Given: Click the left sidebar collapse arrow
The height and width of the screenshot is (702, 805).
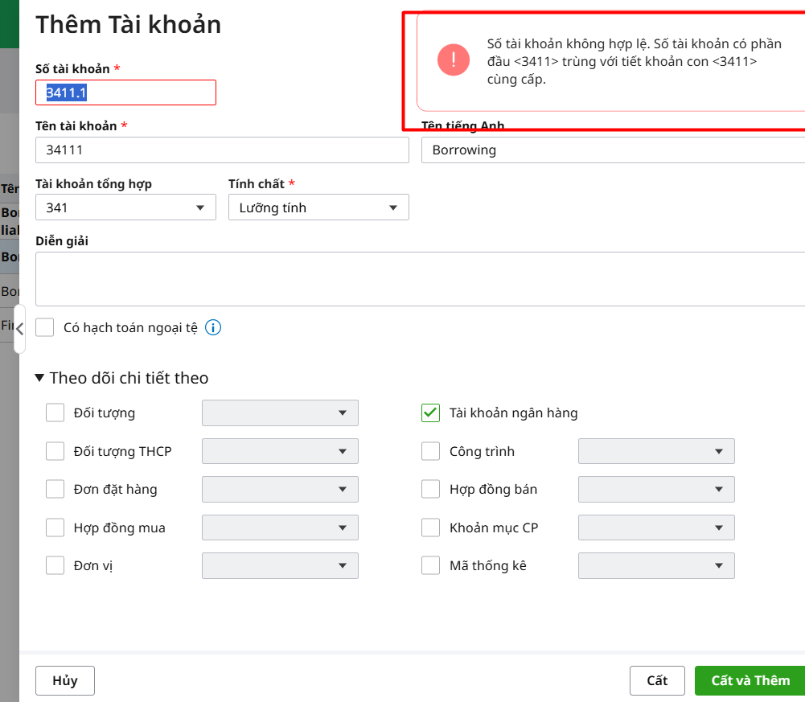Looking at the screenshot, I should pyautogui.click(x=19, y=328).
